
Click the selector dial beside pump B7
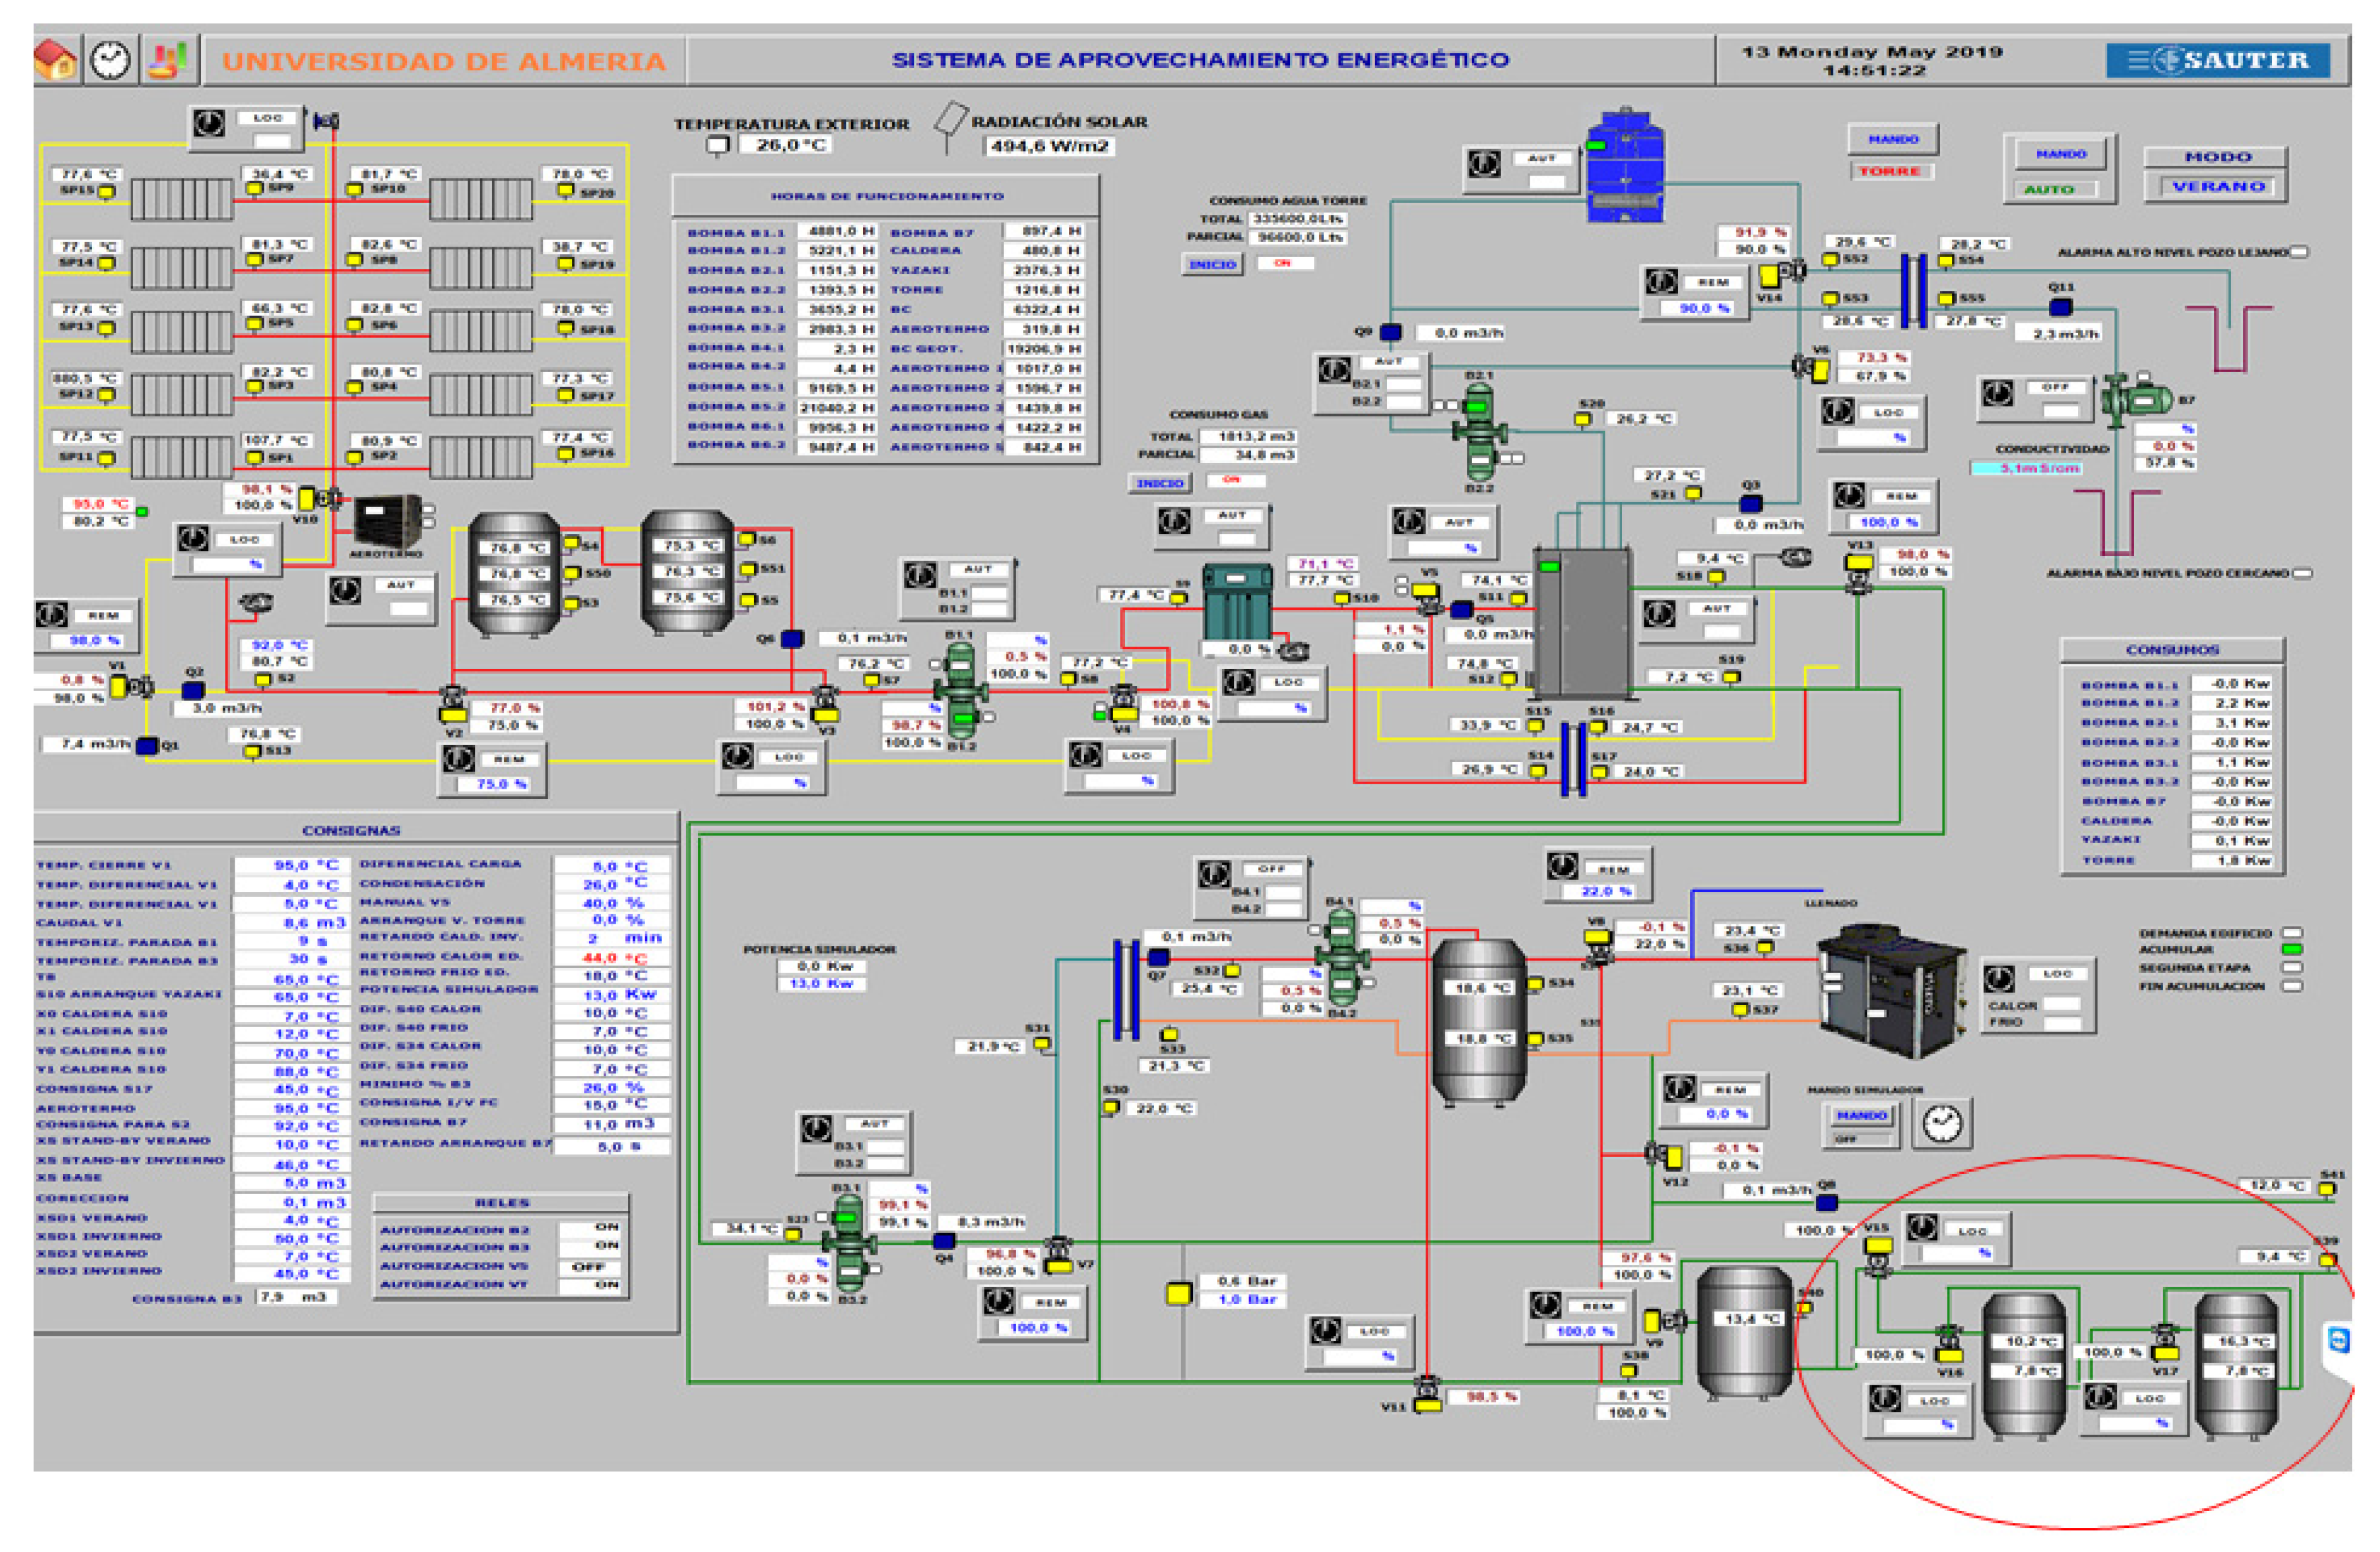pos(1998,393)
